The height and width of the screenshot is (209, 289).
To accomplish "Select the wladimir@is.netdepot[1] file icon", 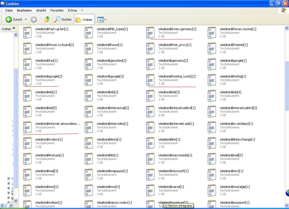I will [212, 127].
